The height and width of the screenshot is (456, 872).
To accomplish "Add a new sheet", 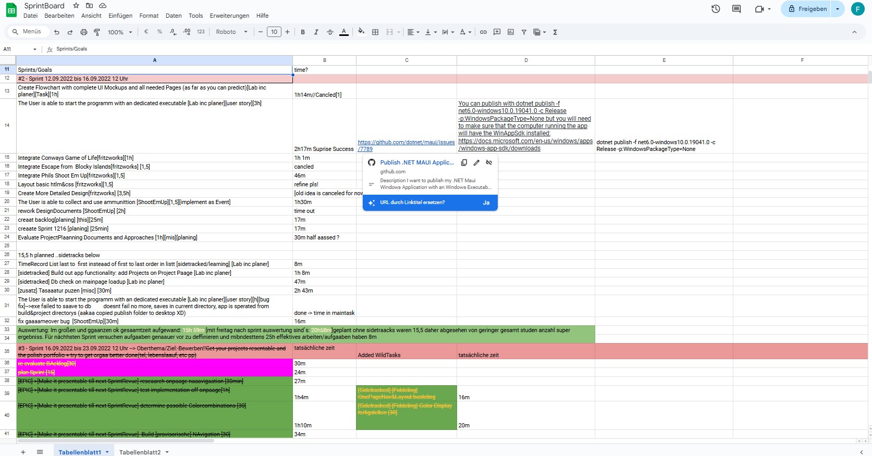I will [23, 452].
